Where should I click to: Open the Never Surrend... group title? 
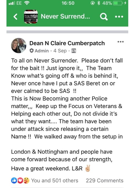pyautogui.click(x=65, y=16)
